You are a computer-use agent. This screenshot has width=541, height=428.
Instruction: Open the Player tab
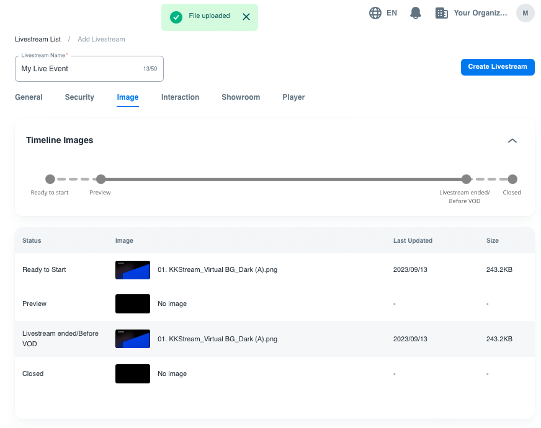pos(293,97)
